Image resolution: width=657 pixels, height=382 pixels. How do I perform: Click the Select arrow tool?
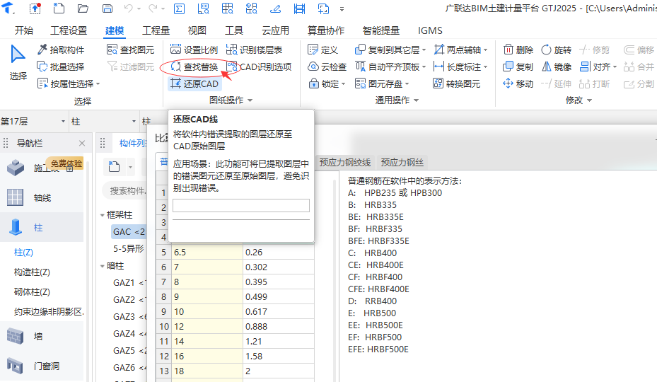point(18,63)
